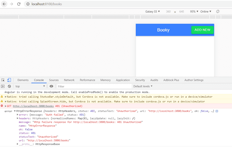232x147 pixels.
Task: Switch to the Sources tab
Action: point(54,80)
